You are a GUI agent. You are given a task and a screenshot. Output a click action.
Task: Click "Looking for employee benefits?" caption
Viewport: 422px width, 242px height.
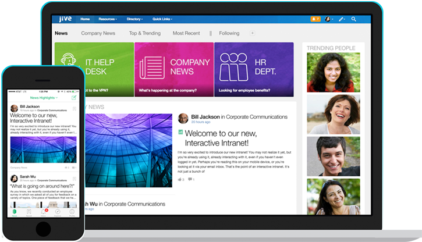(244, 90)
